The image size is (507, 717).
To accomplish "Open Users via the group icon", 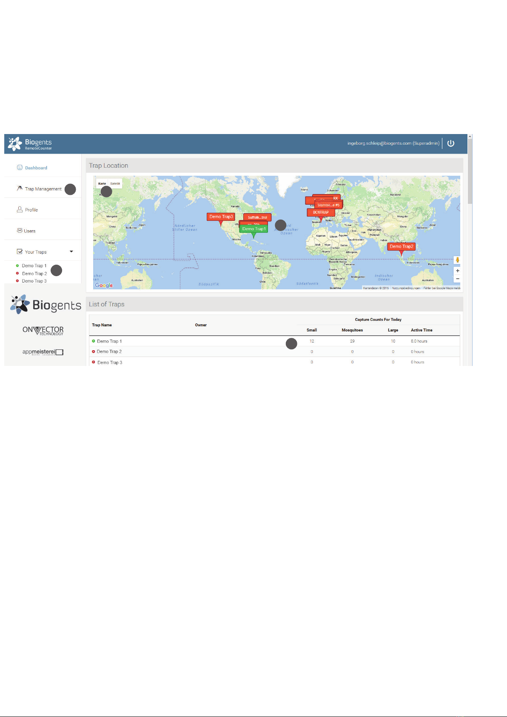I will coord(20,230).
